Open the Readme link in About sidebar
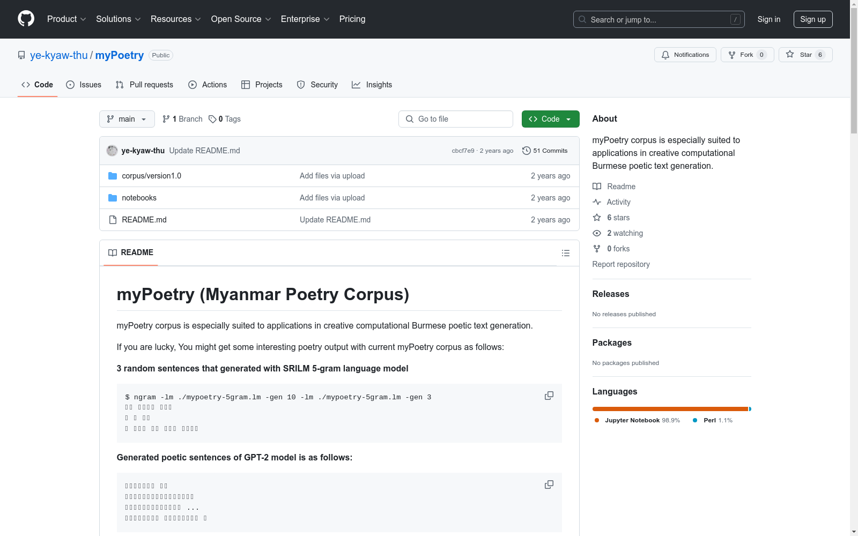This screenshot has width=858, height=536. point(614,187)
